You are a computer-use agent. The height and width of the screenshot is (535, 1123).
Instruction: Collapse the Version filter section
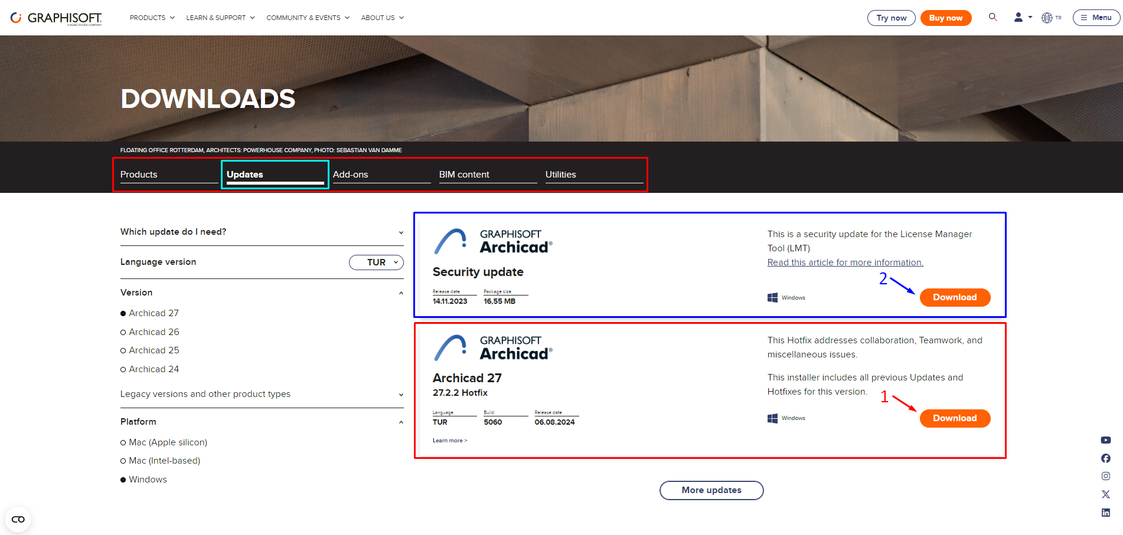(x=262, y=293)
